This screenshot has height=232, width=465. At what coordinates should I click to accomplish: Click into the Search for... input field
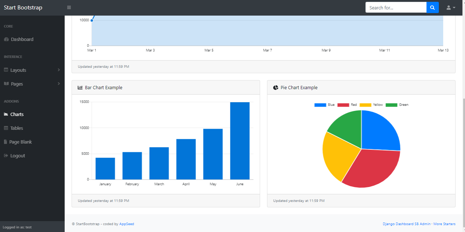(396, 8)
